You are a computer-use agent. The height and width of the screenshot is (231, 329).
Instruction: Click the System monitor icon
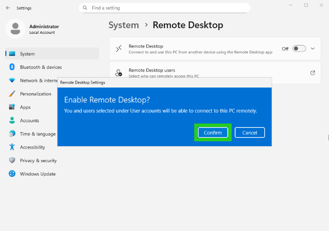(x=12, y=54)
